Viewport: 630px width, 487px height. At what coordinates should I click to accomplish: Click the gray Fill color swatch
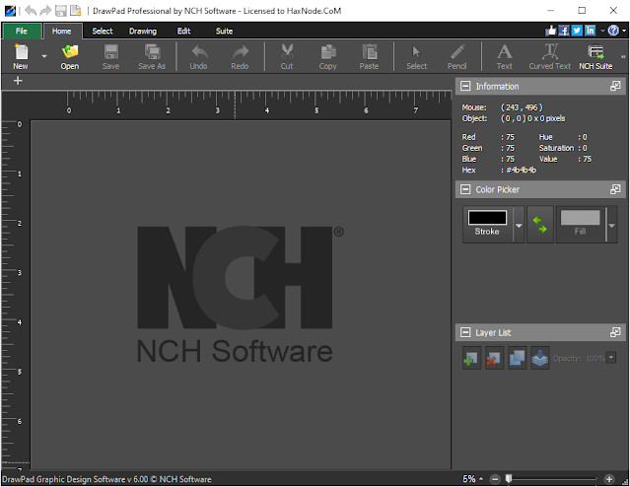[x=580, y=218]
